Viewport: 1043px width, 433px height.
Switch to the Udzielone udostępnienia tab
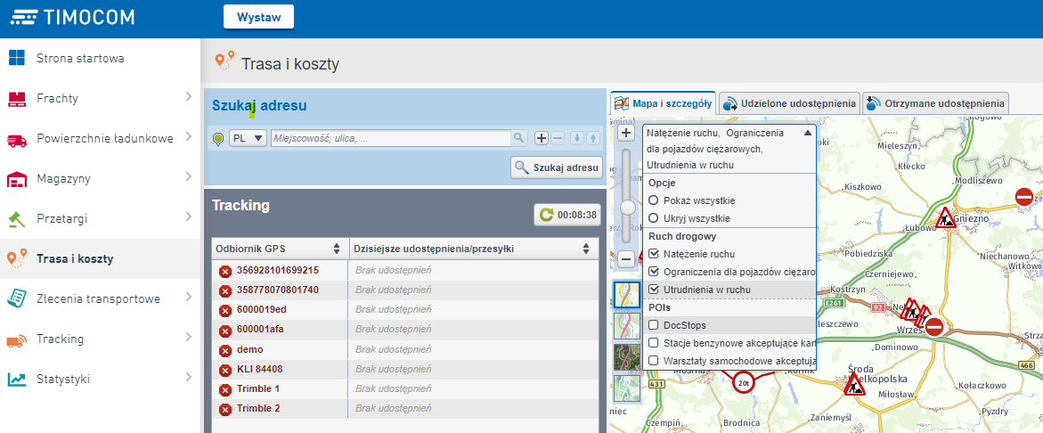click(789, 103)
